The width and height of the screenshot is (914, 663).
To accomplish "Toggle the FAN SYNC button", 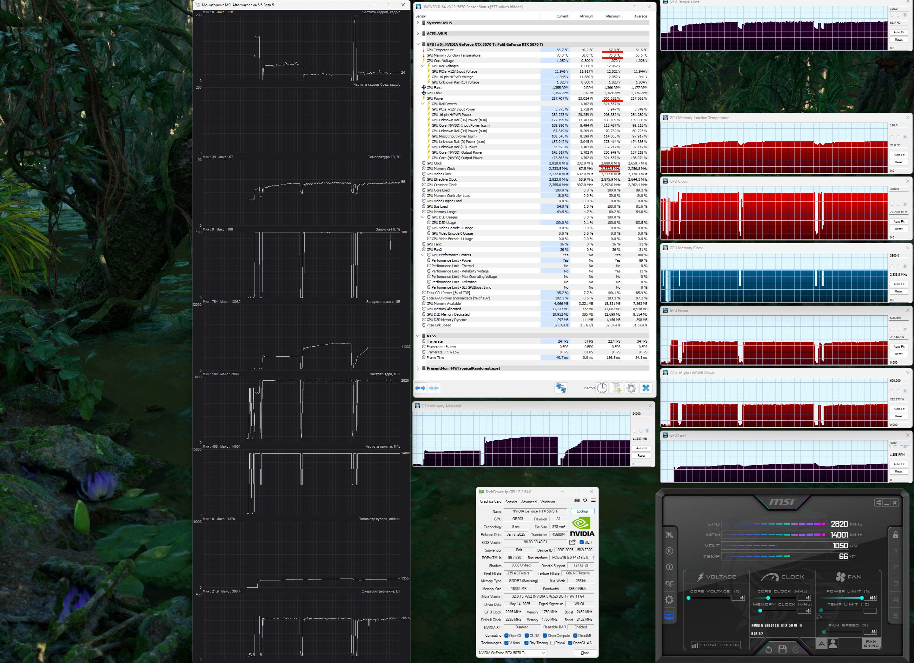I will (x=871, y=644).
